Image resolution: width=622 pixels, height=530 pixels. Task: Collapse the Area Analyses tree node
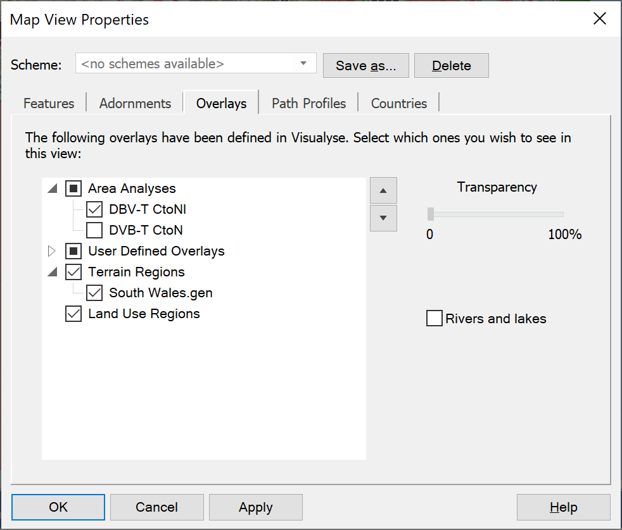point(53,188)
